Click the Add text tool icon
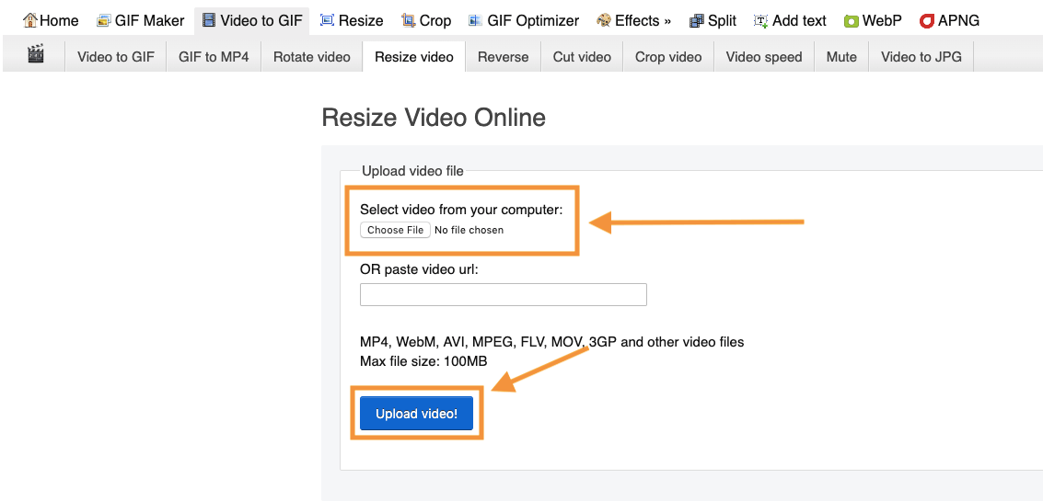The height and width of the screenshot is (501, 1043). (760, 20)
